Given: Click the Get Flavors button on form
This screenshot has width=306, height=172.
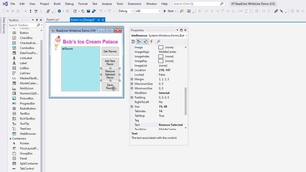Looking at the screenshot, I should pos(110,52).
